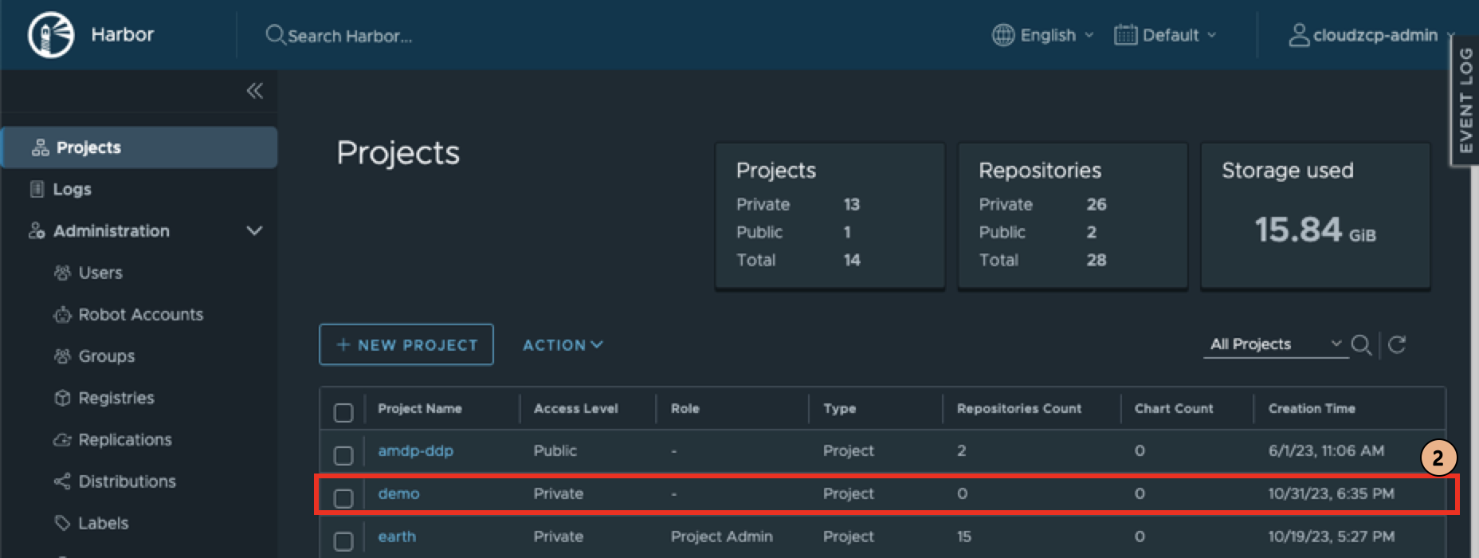1479x558 pixels.
Task: Click the Distributions share icon
Action: coord(62,481)
